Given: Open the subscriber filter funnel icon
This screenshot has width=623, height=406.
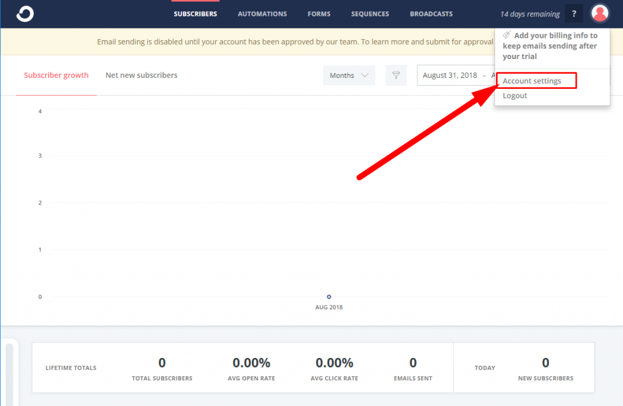Looking at the screenshot, I should click(x=396, y=75).
